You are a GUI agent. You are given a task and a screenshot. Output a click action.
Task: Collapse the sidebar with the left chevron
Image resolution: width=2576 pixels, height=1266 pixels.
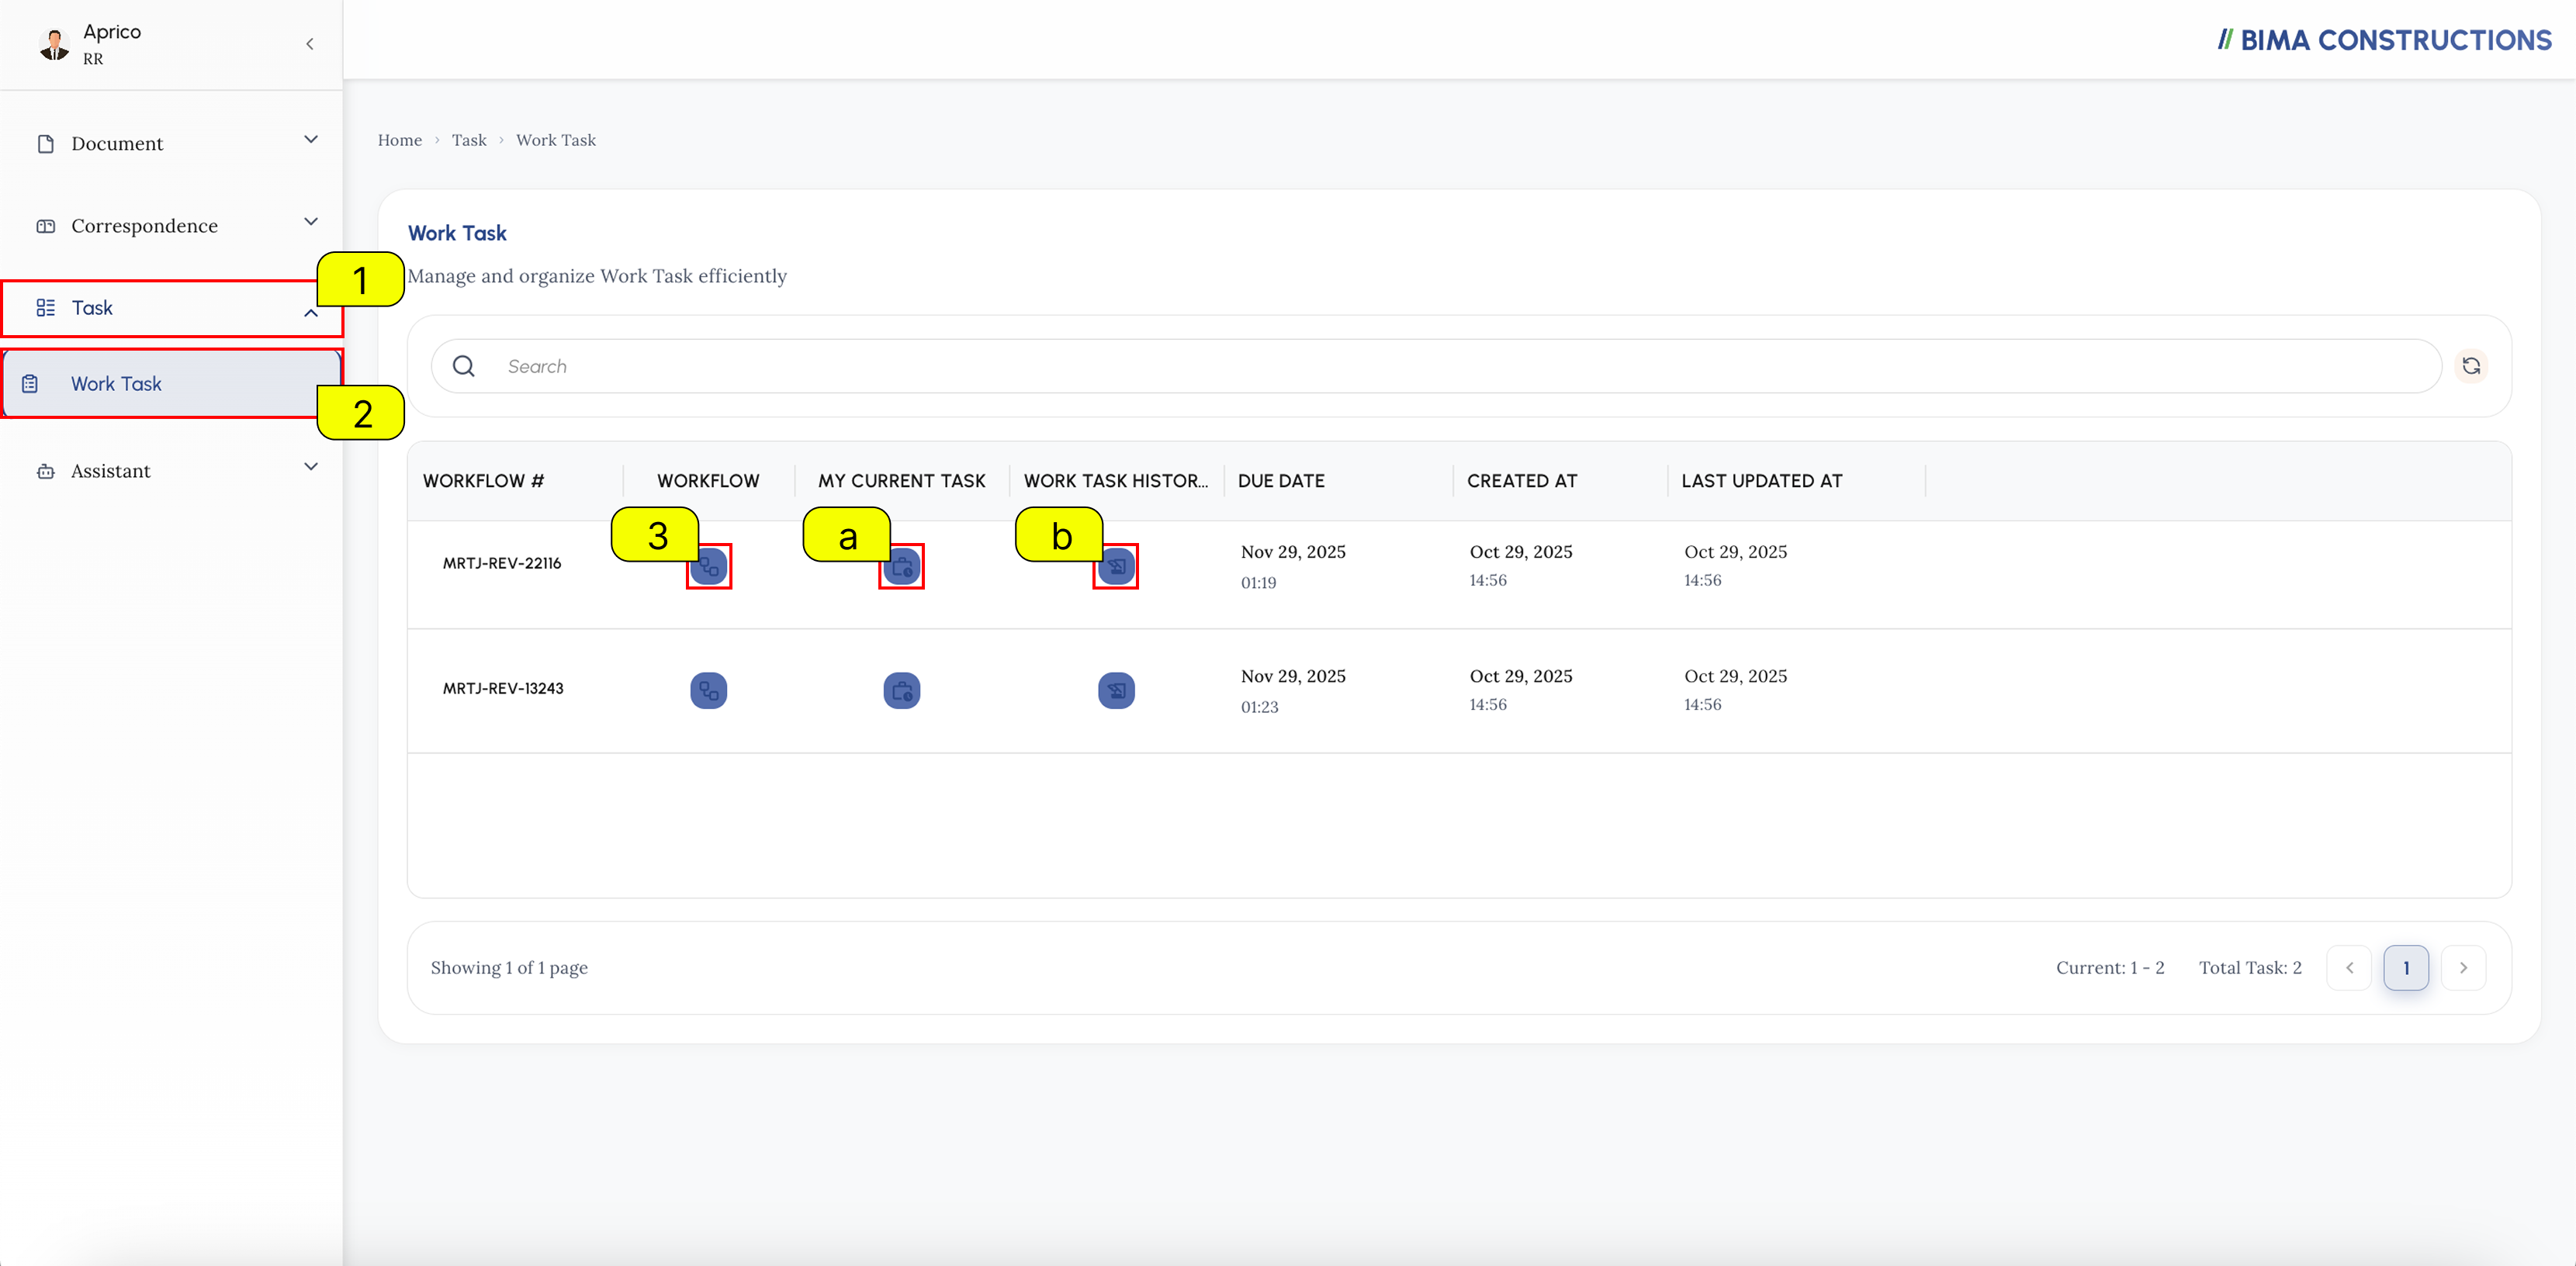pos(310,44)
